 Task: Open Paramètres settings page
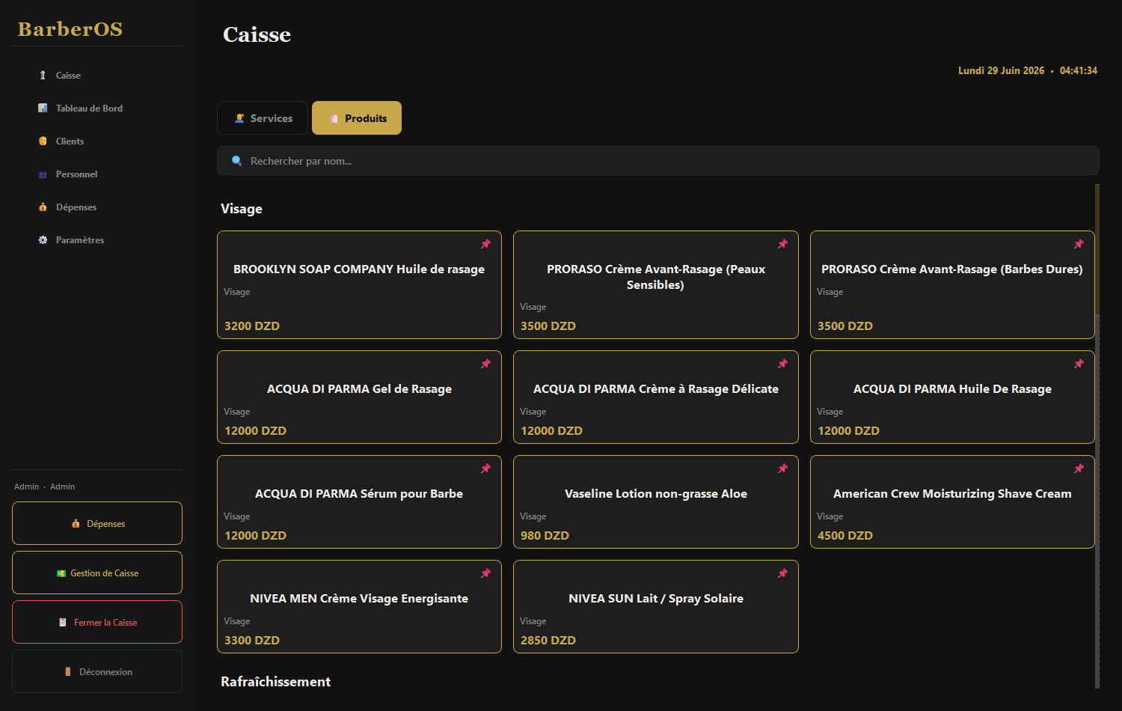point(97,240)
